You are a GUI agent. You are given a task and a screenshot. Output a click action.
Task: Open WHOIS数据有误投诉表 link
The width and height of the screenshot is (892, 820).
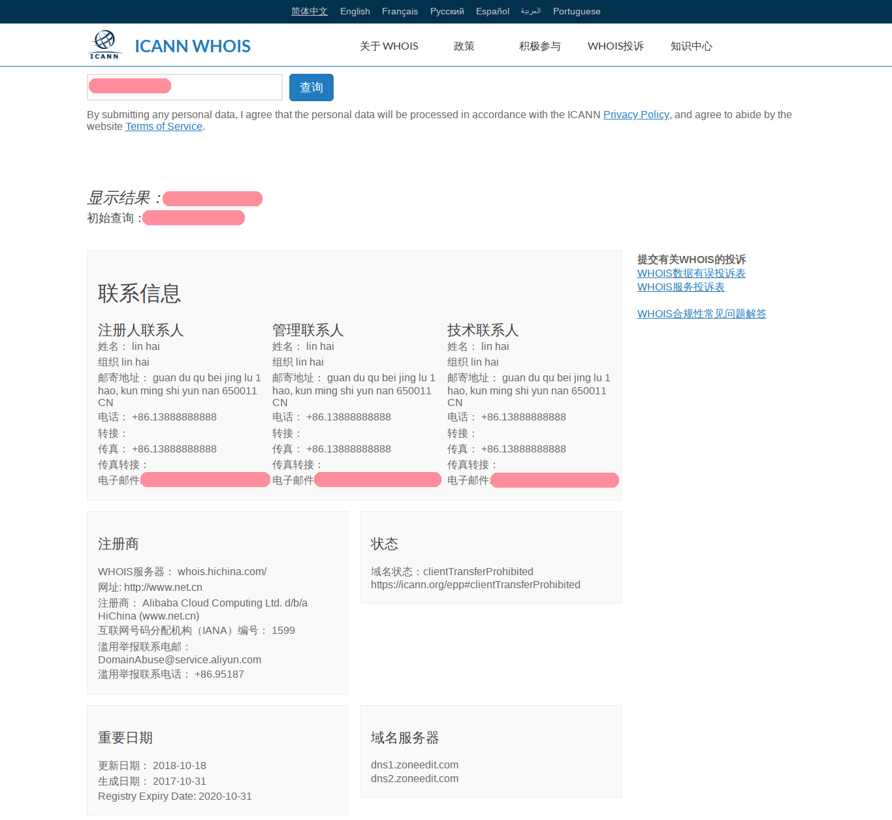pos(692,273)
